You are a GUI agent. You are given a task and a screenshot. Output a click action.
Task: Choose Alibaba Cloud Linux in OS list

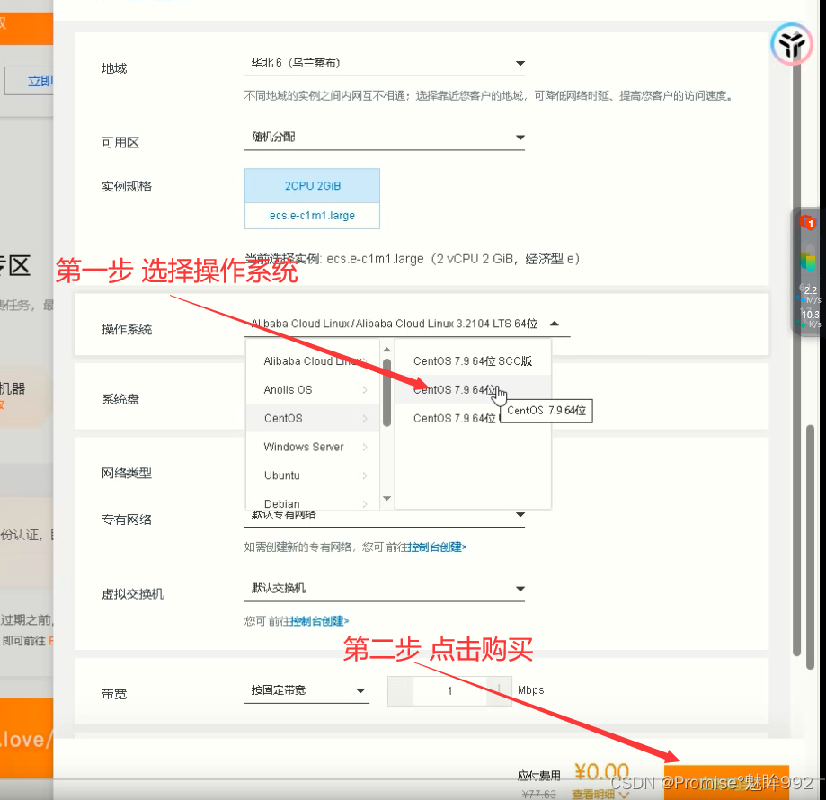coord(313,360)
